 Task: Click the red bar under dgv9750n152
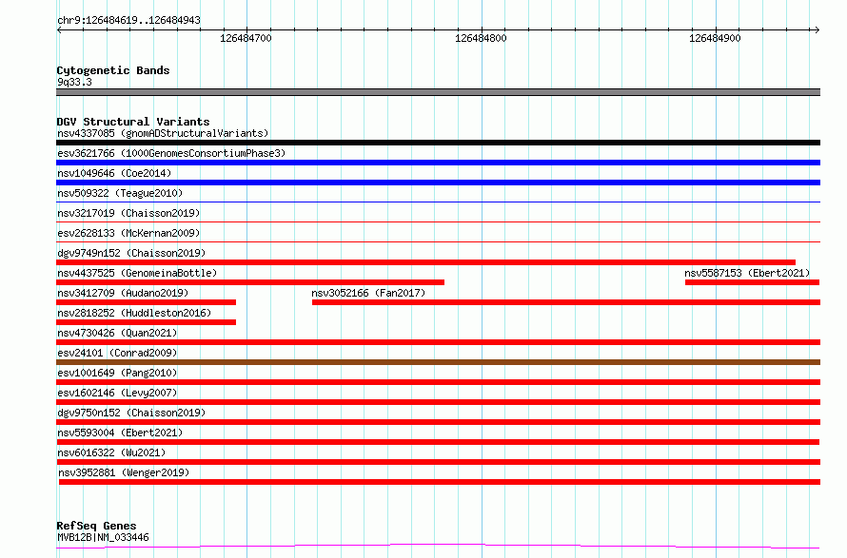(x=438, y=422)
